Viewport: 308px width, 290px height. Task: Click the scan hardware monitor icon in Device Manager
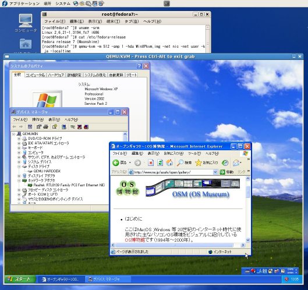63,127
